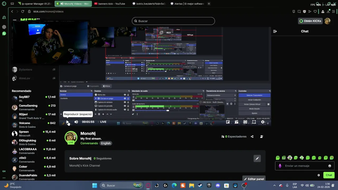Play the stream video

67,122
